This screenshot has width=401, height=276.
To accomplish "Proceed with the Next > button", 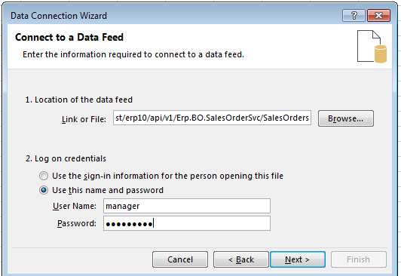I will [298, 259].
